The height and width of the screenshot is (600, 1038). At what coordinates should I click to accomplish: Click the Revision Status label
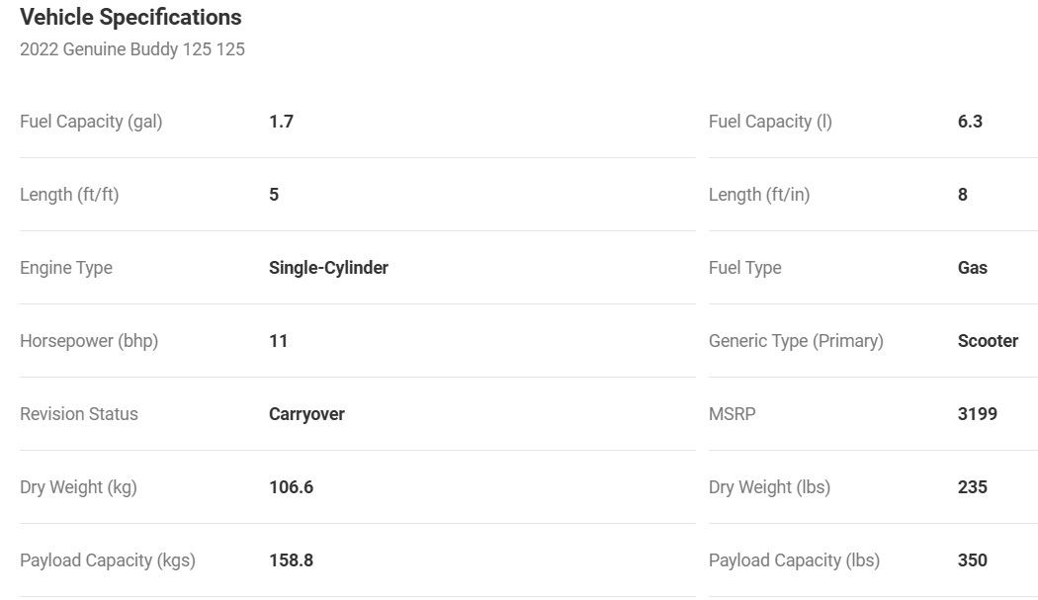pyautogui.click(x=79, y=414)
